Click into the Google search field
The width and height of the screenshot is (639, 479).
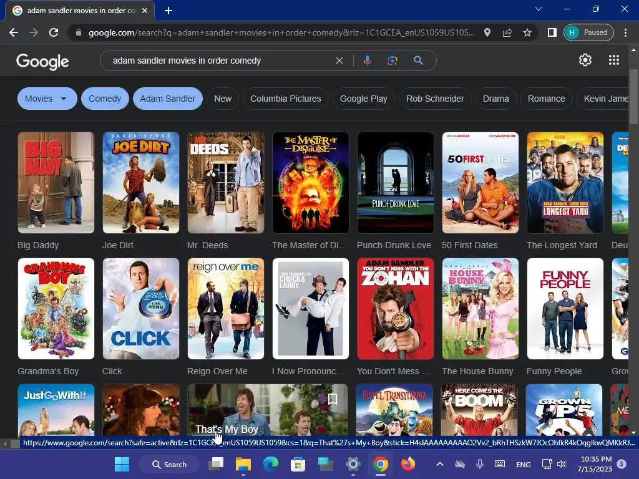pos(220,60)
